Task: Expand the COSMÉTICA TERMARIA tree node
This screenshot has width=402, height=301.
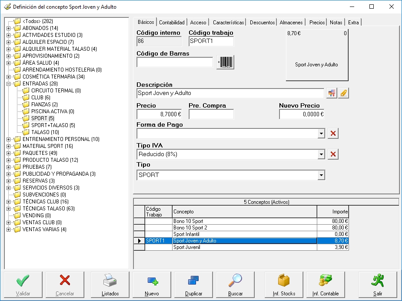Action: tap(8, 77)
